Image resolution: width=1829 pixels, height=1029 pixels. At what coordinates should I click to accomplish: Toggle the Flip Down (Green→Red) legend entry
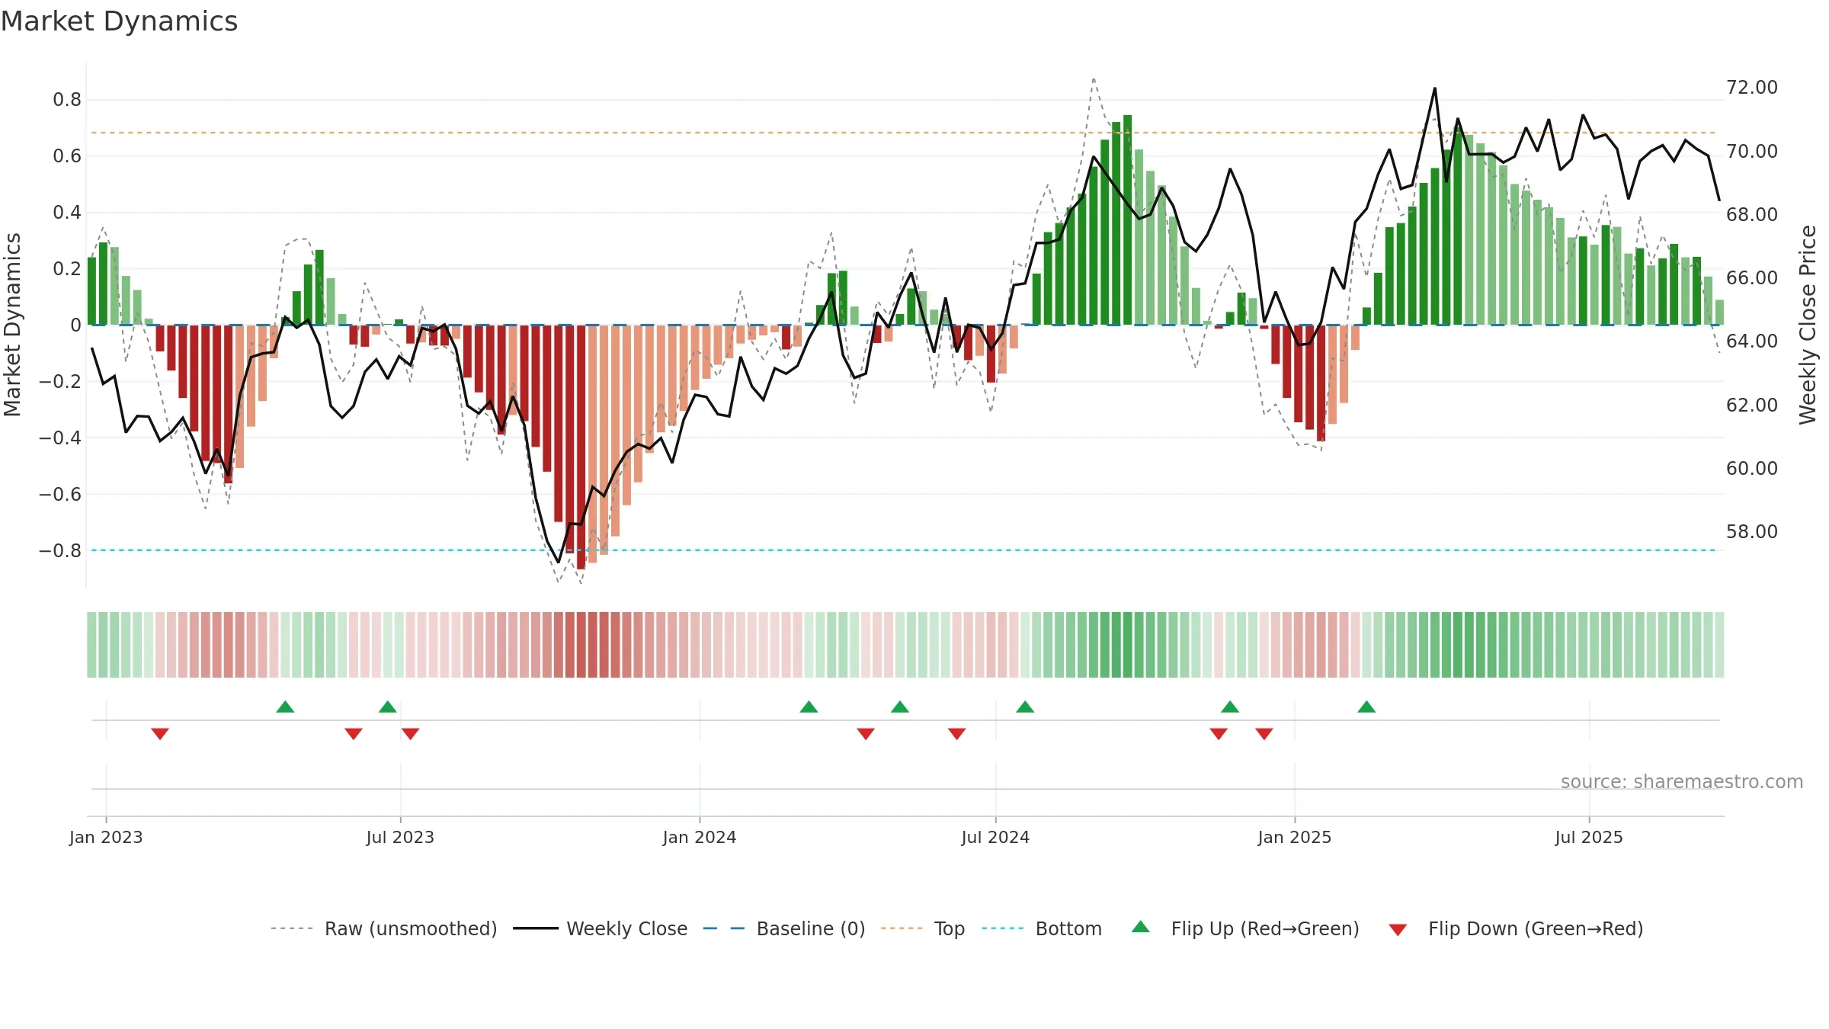(1516, 928)
